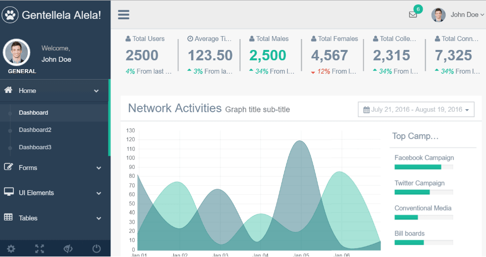Toggle the crossed-eye lock icon in footer
Image resolution: width=486 pixels, height=257 pixels.
pyautogui.click(x=68, y=249)
